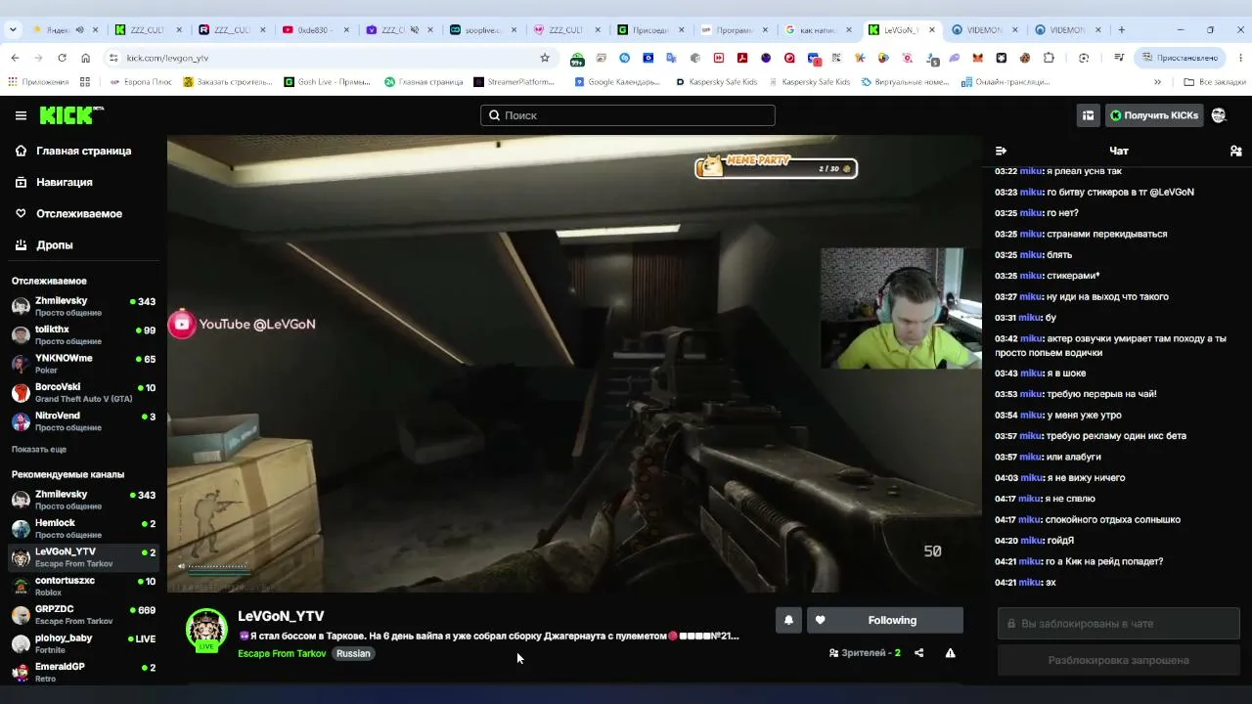
Task: Collapse the chat panel with the arrow icon
Action: click(1001, 151)
